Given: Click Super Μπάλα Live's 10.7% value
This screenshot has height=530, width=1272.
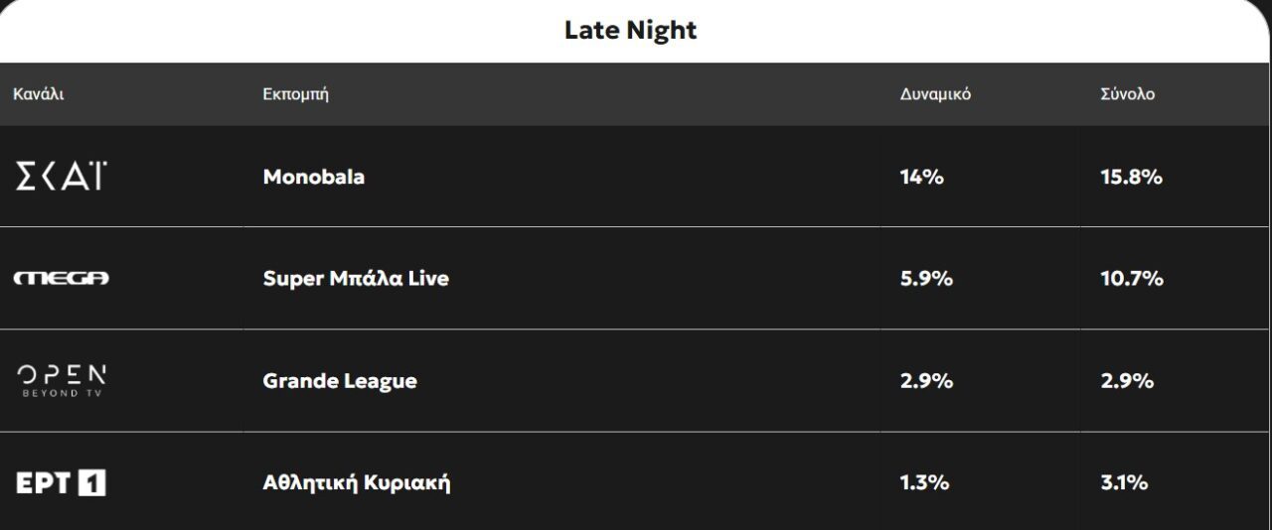Looking at the screenshot, I should point(1131,279).
